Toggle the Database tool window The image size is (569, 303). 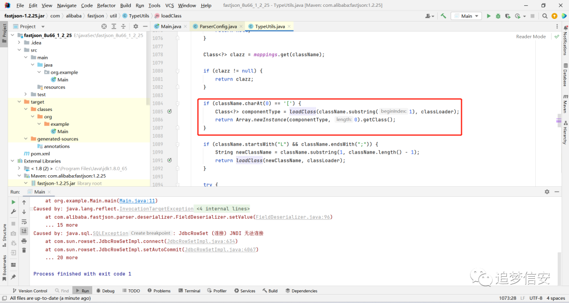click(x=565, y=75)
